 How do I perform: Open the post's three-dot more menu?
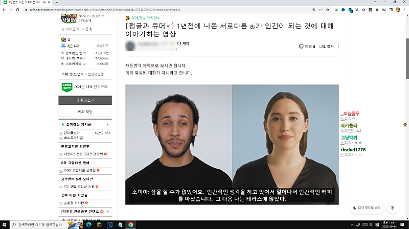pos(338,47)
